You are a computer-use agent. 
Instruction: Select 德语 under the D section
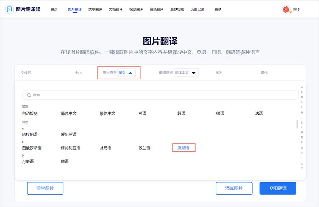[x=65, y=162]
